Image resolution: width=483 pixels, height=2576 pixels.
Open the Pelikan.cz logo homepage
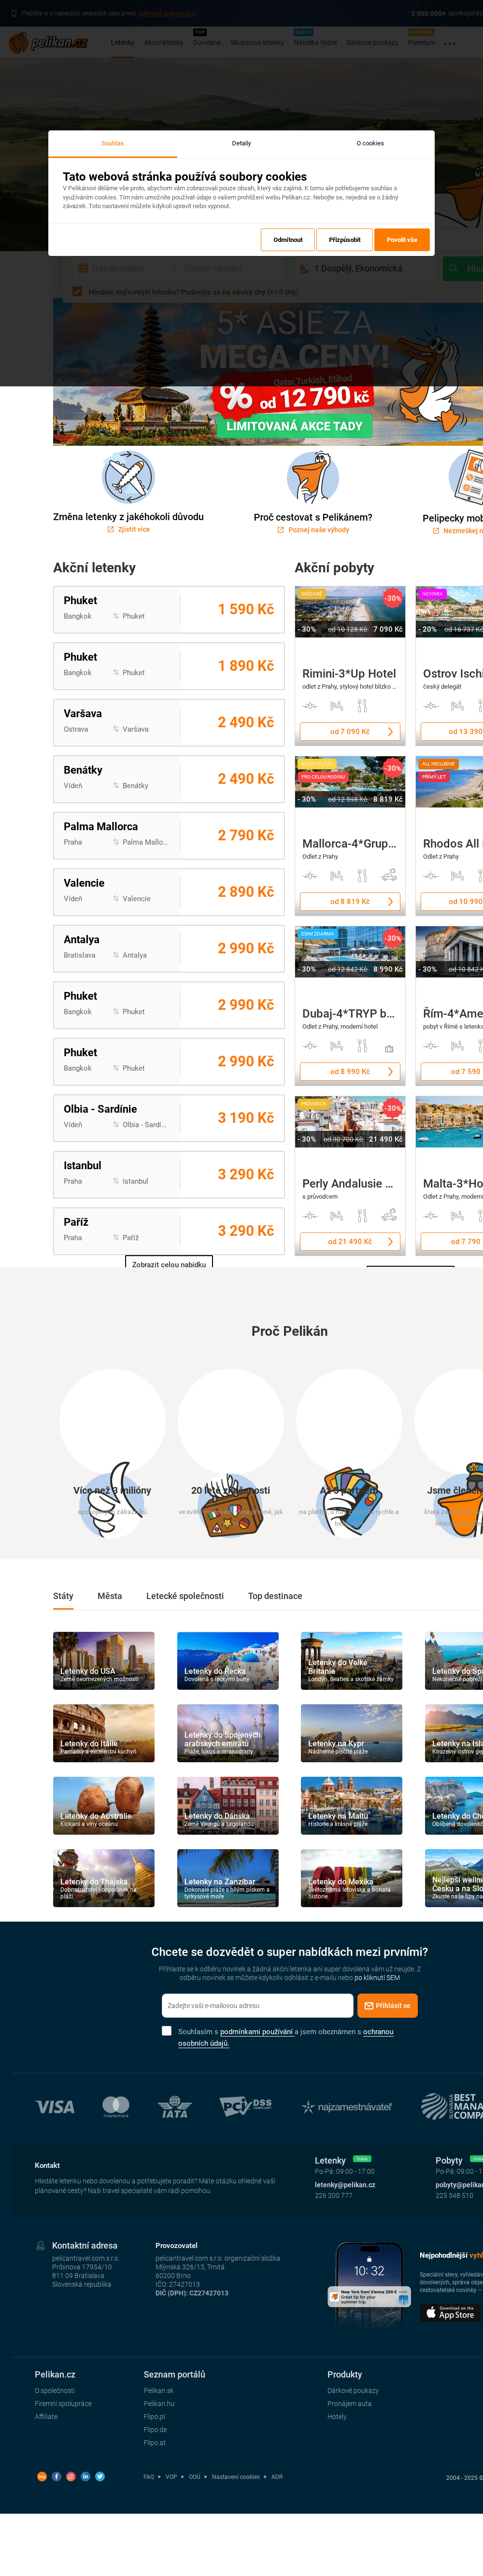click(x=48, y=42)
